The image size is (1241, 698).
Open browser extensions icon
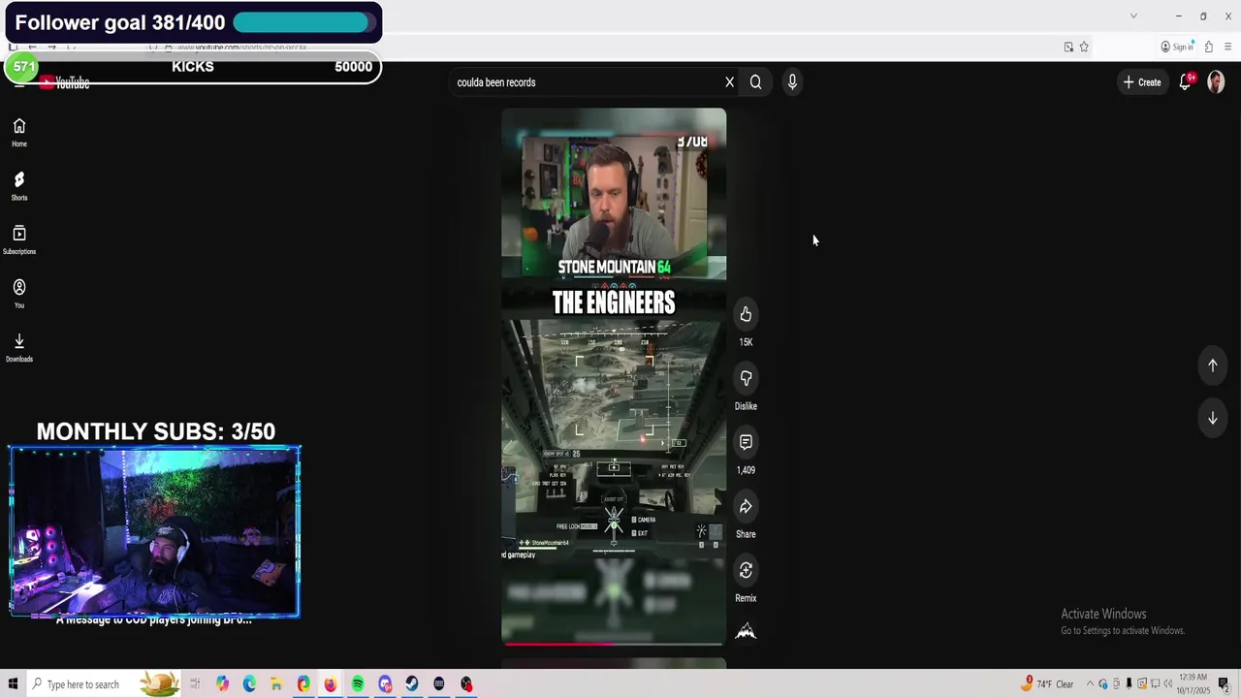(1208, 47)
